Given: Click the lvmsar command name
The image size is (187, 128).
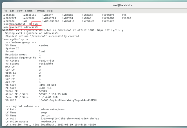Looking at the screenshot, I should 86,18.
